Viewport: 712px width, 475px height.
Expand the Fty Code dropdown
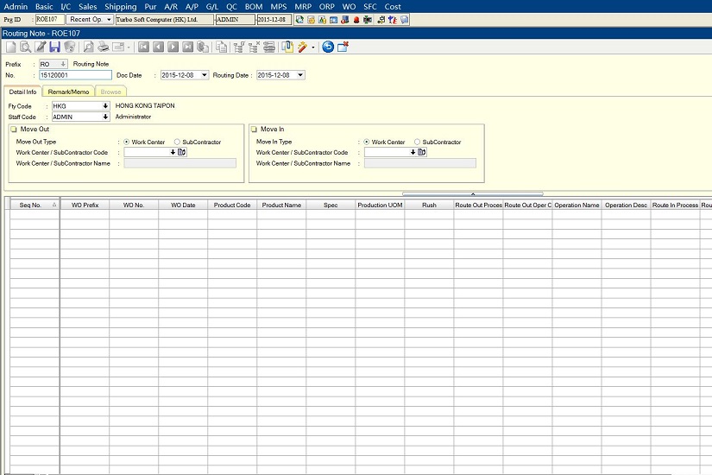coord(105,106)
